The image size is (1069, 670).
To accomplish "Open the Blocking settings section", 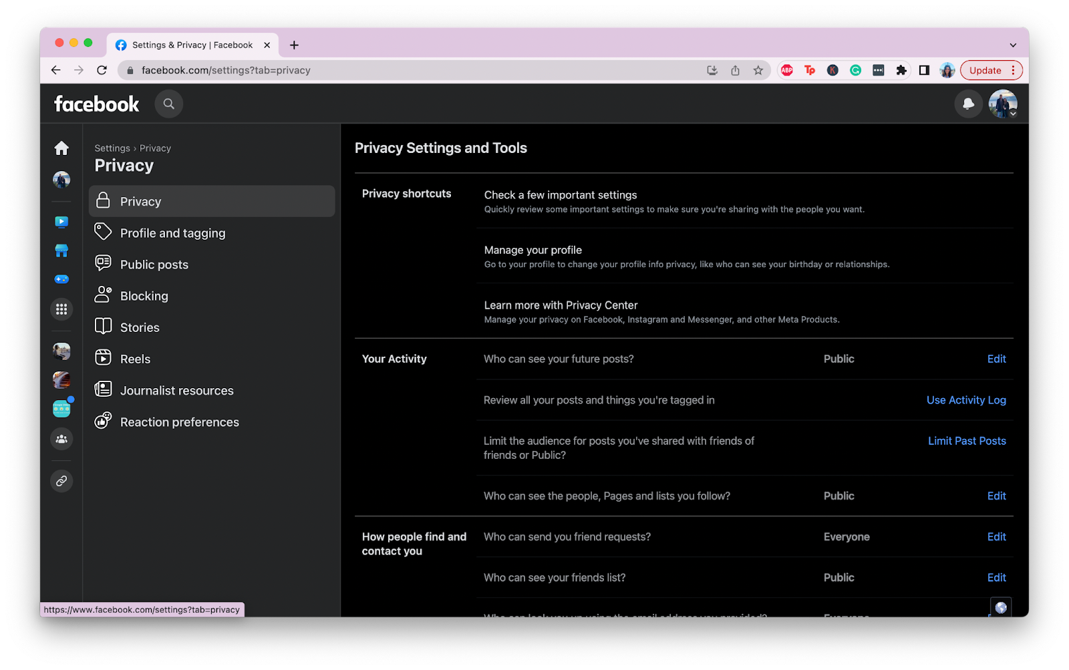I will [144, 296].
